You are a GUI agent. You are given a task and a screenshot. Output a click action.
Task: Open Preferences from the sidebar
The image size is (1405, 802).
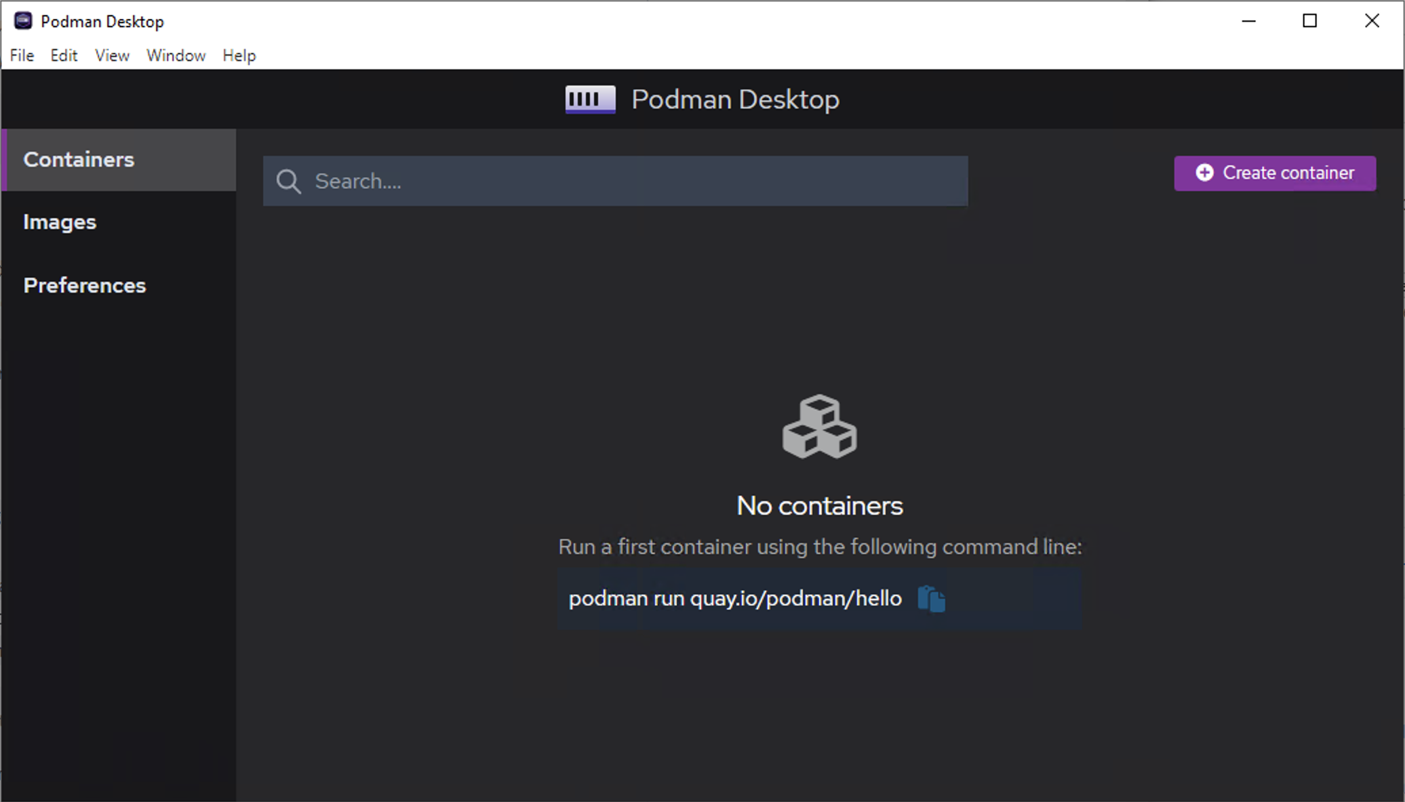[x=84, y=285]
